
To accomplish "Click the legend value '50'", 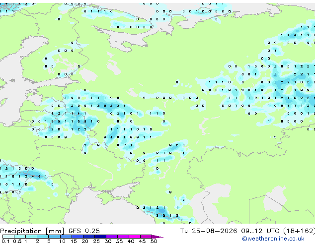I will click(154, 241).
